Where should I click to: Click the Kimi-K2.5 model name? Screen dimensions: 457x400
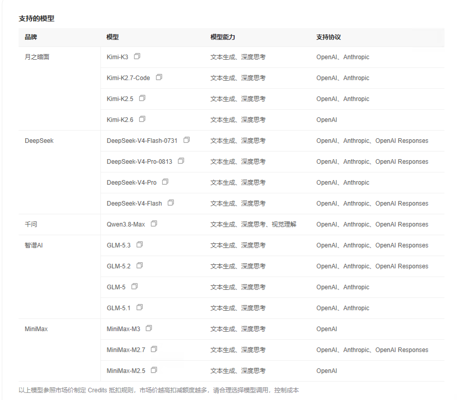pyautogui.click(x=120, y=99)
